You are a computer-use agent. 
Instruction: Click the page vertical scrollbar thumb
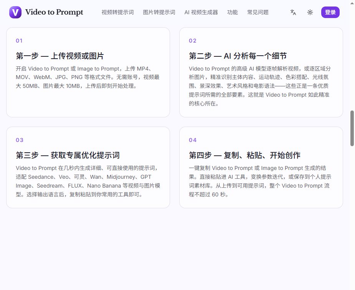352,128
